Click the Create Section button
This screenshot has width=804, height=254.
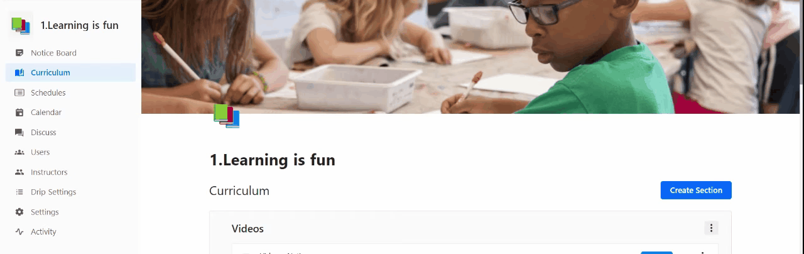[696, 190]
